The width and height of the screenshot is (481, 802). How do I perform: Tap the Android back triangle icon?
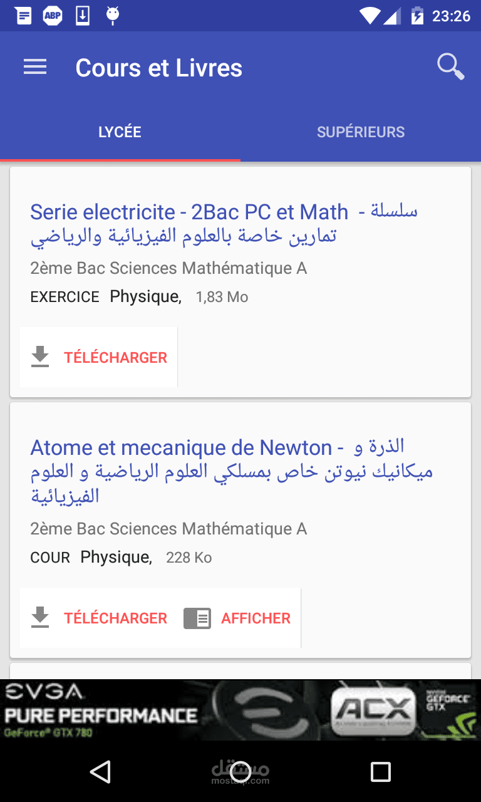[x=100, y=771]
